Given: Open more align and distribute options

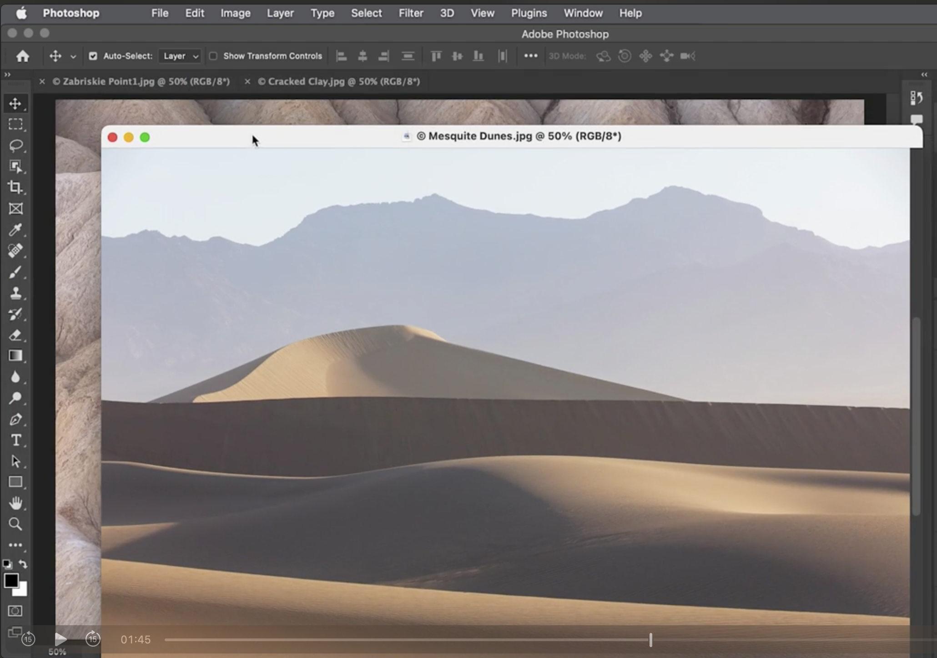Looking at the screenshot, I should click(x=530, y=56).
